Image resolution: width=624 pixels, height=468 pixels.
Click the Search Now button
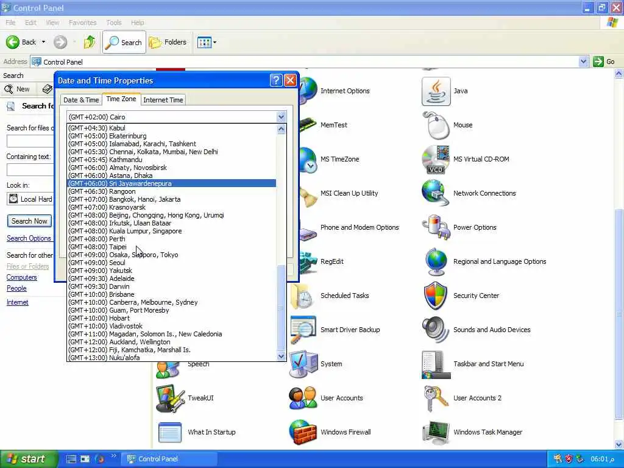29,221
